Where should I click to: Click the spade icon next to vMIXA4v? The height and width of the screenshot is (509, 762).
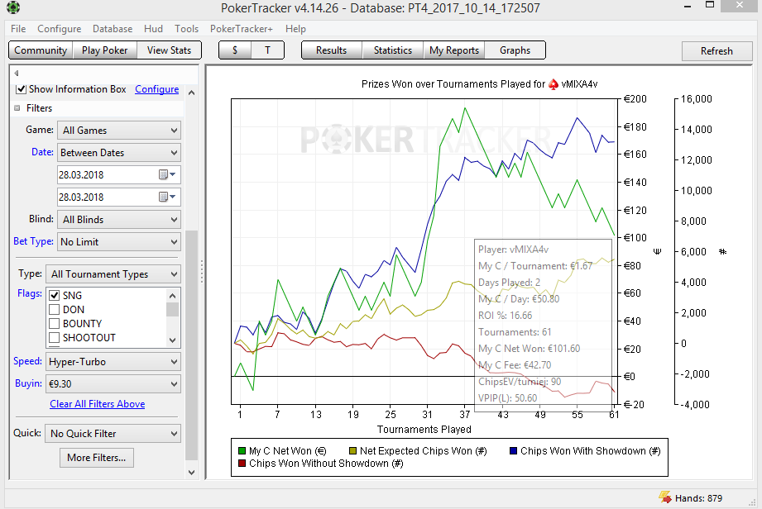tap(554, 84)
